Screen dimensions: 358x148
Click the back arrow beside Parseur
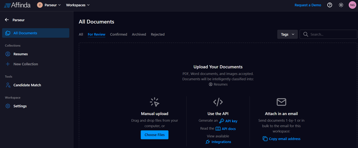[7, 20]
